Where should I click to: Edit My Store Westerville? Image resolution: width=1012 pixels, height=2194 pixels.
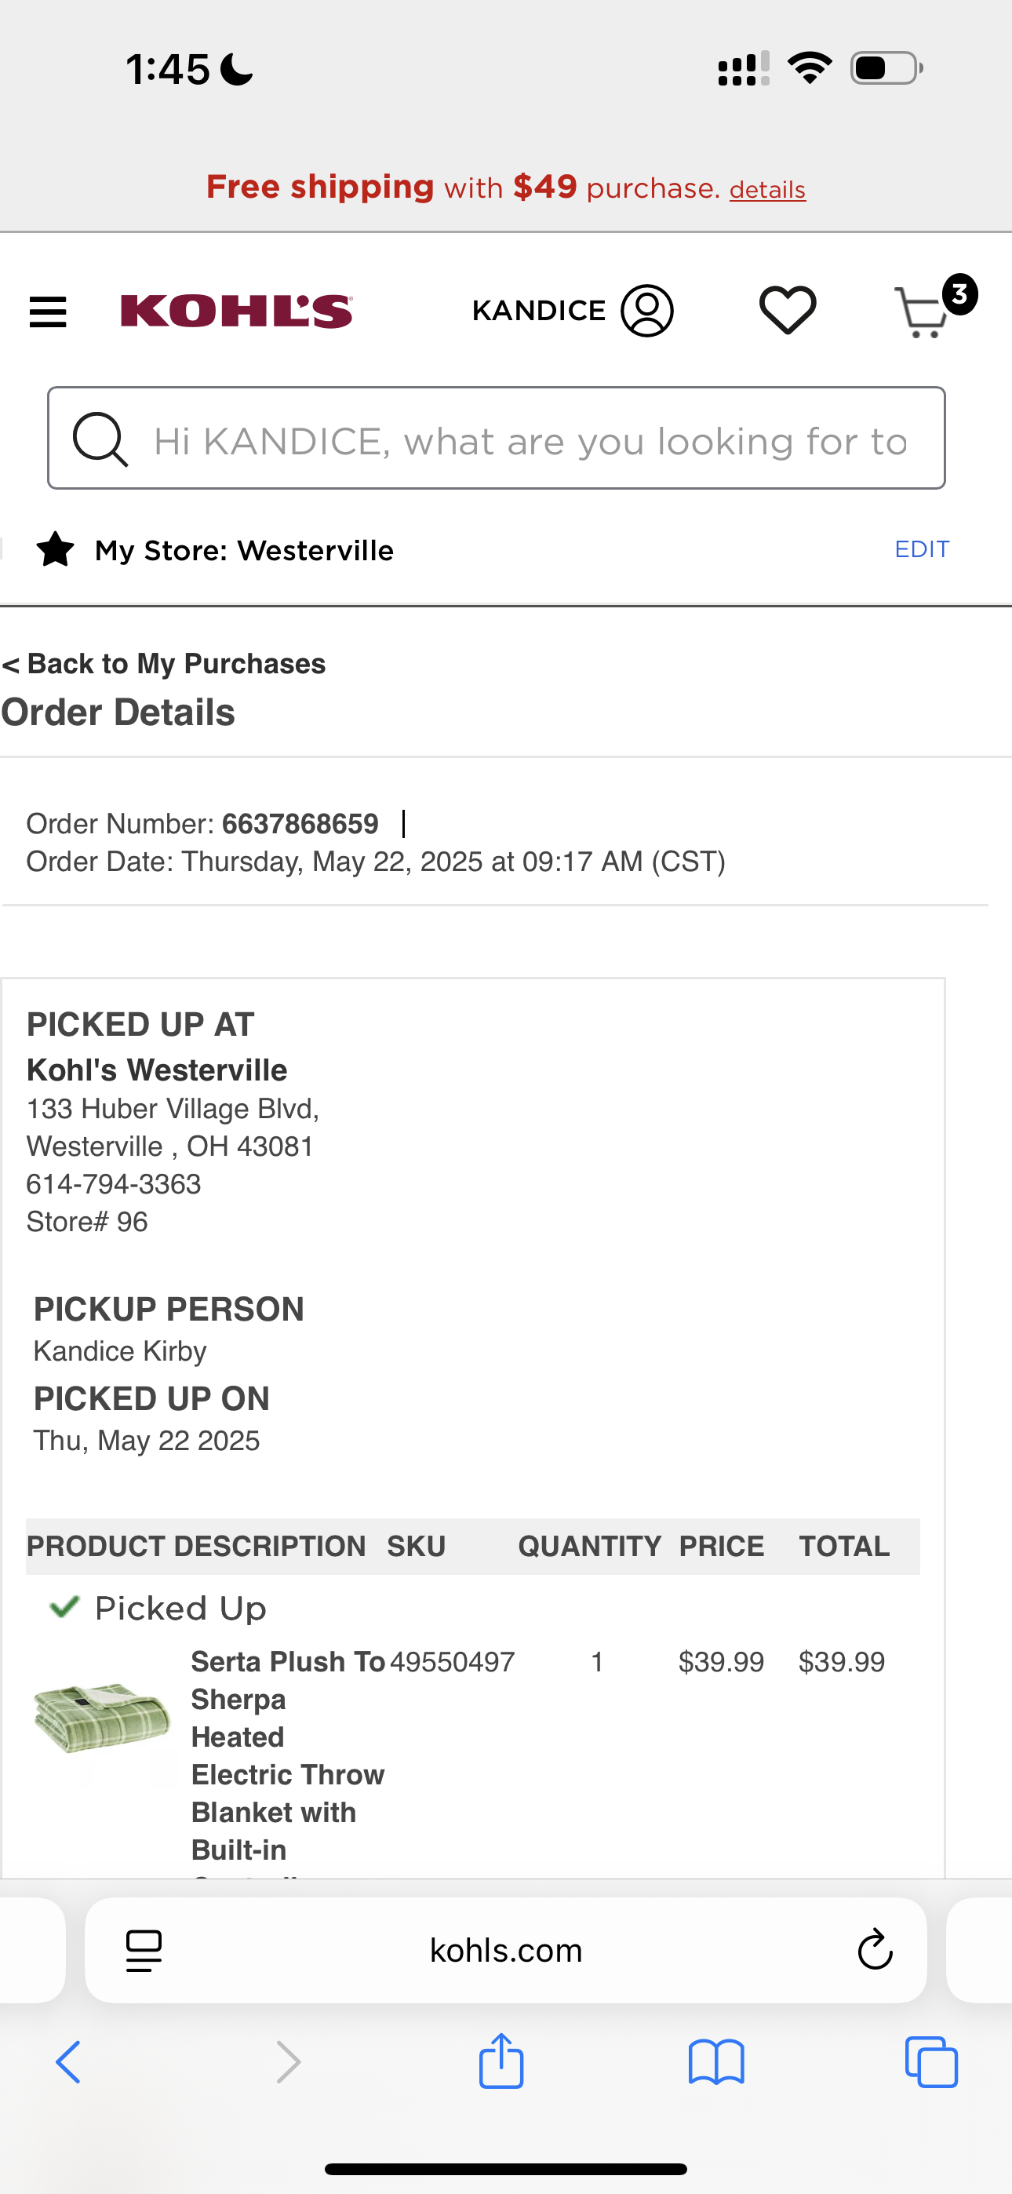(922, 549)
